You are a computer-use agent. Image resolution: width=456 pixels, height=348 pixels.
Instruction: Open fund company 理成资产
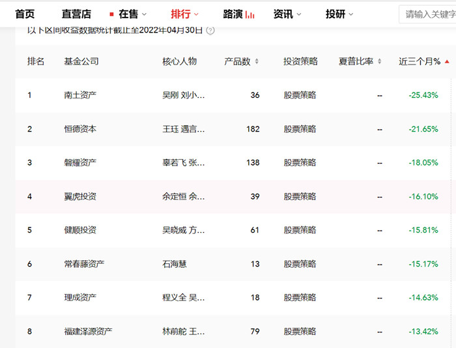pyautogui.click(x=80, y=298)
